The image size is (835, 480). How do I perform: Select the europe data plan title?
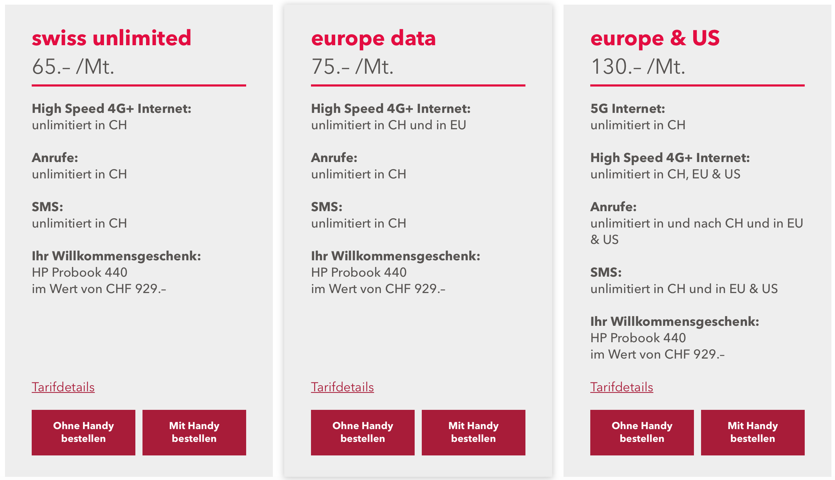click(x=373, y=38)
